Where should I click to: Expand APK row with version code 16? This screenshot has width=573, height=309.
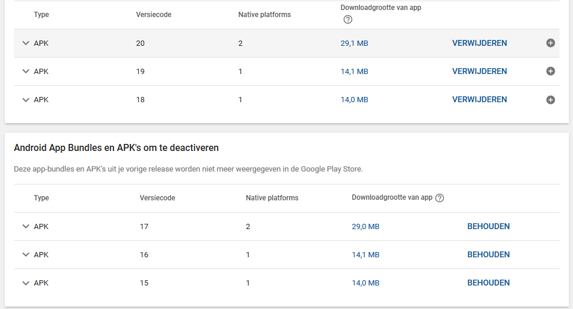(x=25, y=254)
